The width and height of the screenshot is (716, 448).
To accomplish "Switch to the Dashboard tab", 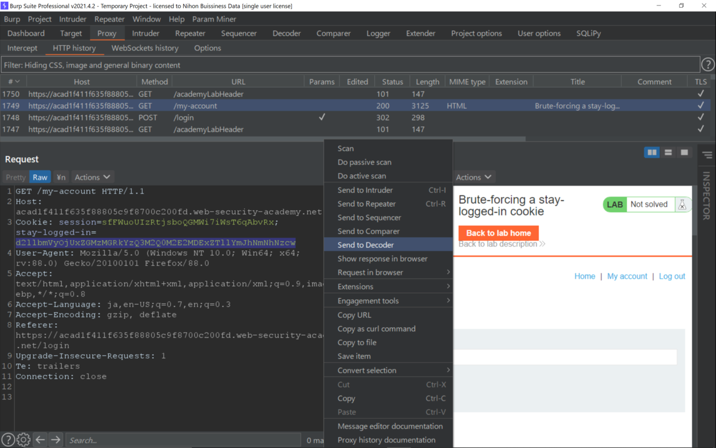I will click(x=26, y=33).
